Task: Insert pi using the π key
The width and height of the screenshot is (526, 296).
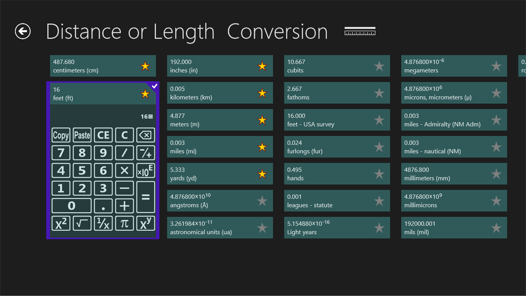Action: [124, 223]
